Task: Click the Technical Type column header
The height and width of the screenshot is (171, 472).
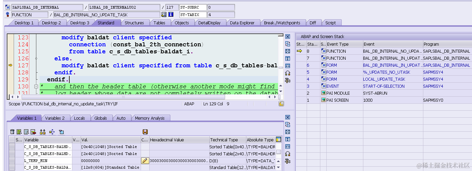Action: [227, 140]
